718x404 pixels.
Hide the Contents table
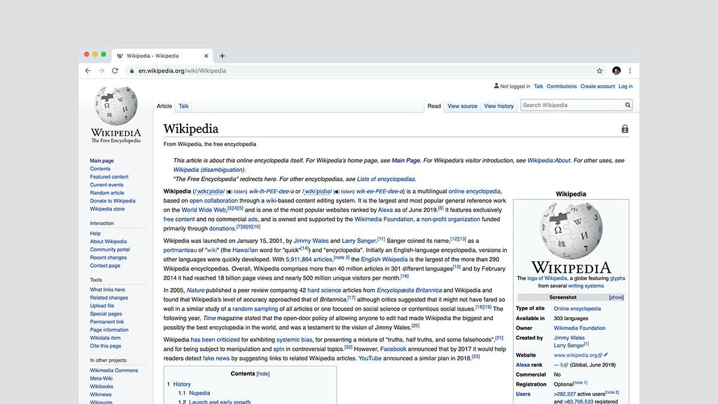263,374
